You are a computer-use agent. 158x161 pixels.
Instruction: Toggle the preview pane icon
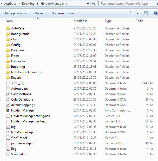(x=146, y=13)
